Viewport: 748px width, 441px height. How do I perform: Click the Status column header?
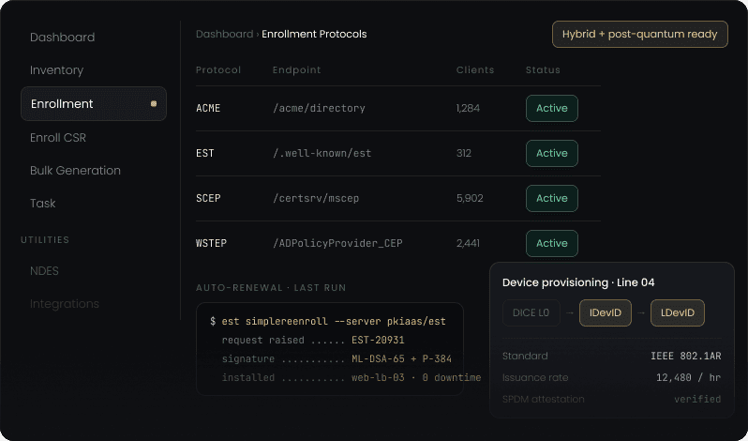(543, 69)
